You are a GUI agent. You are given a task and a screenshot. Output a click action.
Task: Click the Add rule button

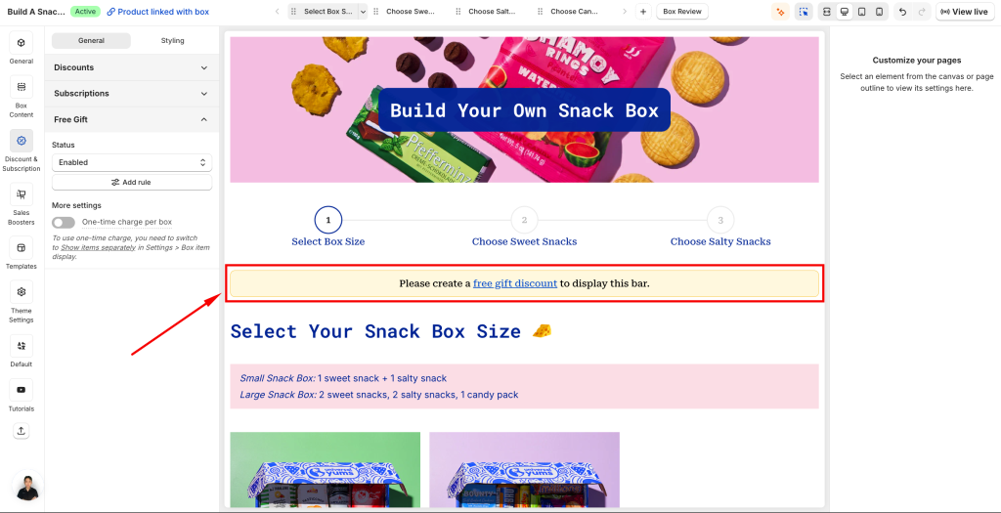pyautogui.click(x=132, y=182)
